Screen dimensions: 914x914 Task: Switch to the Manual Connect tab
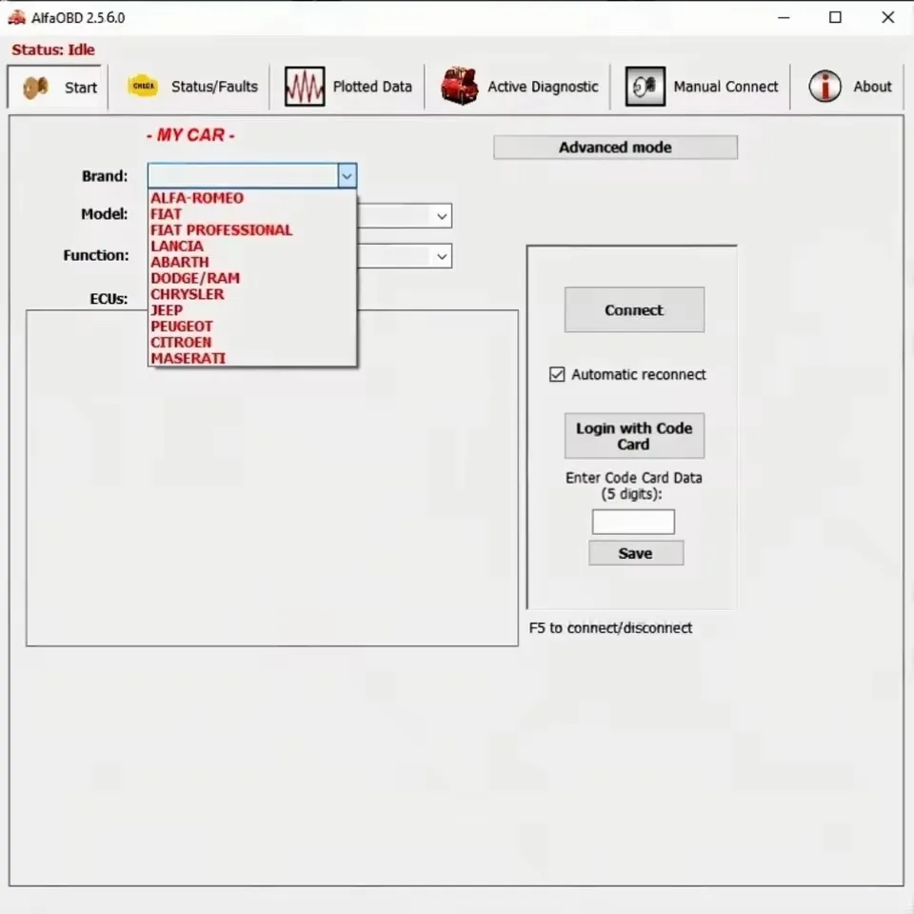pyautogui.click(x=725, y=86)
